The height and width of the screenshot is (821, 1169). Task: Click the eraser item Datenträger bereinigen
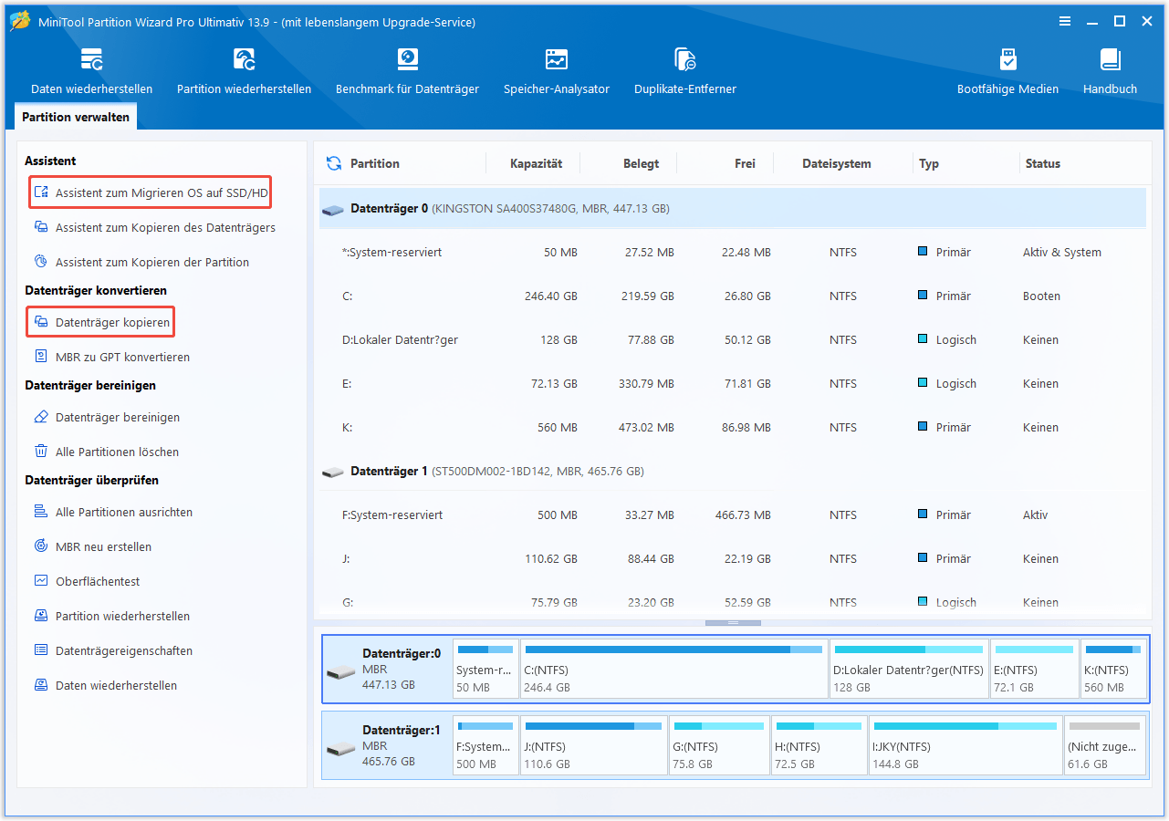tap(107, 417)
